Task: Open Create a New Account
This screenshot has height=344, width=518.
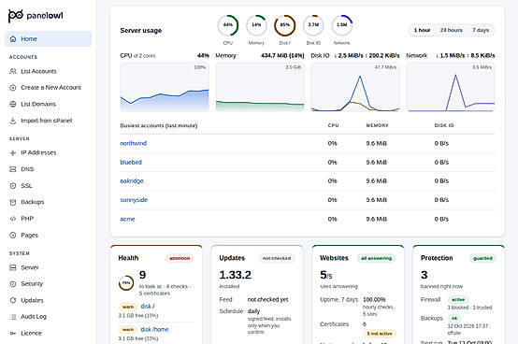Action: (x=49, y=88)
